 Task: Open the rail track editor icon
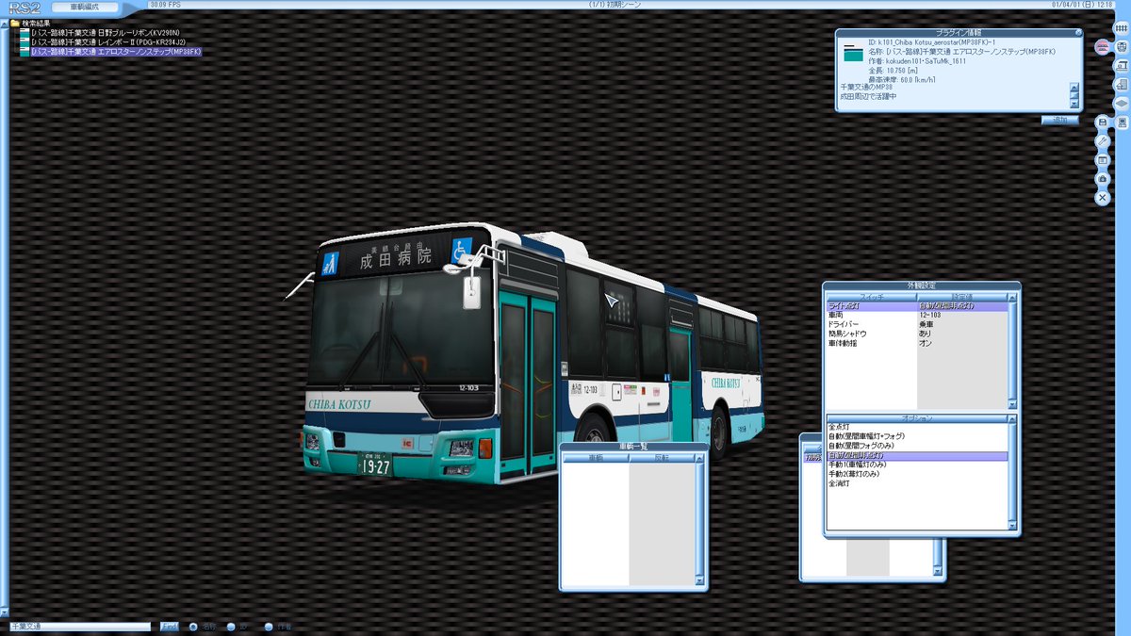[1122, 29]
